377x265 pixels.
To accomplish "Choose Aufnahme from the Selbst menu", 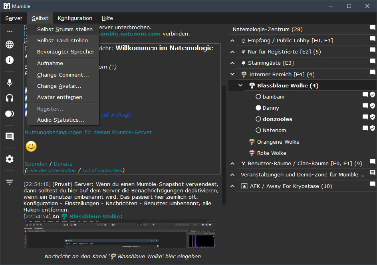I will click(63, 63).
